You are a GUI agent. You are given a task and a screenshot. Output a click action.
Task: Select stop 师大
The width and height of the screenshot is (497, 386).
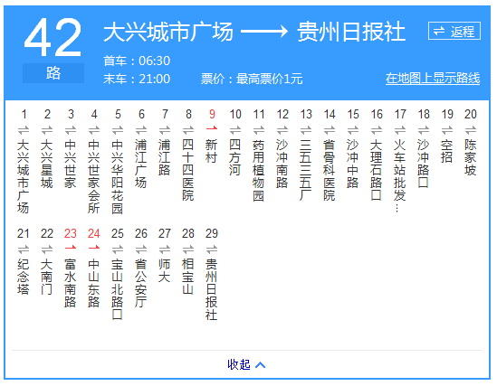pos(165,271)
